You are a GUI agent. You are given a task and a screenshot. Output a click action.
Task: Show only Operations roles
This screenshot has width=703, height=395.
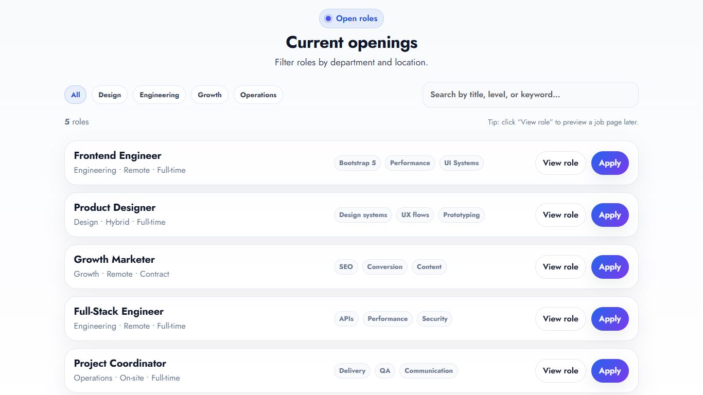pyautogui.click(x=258, y=95)
